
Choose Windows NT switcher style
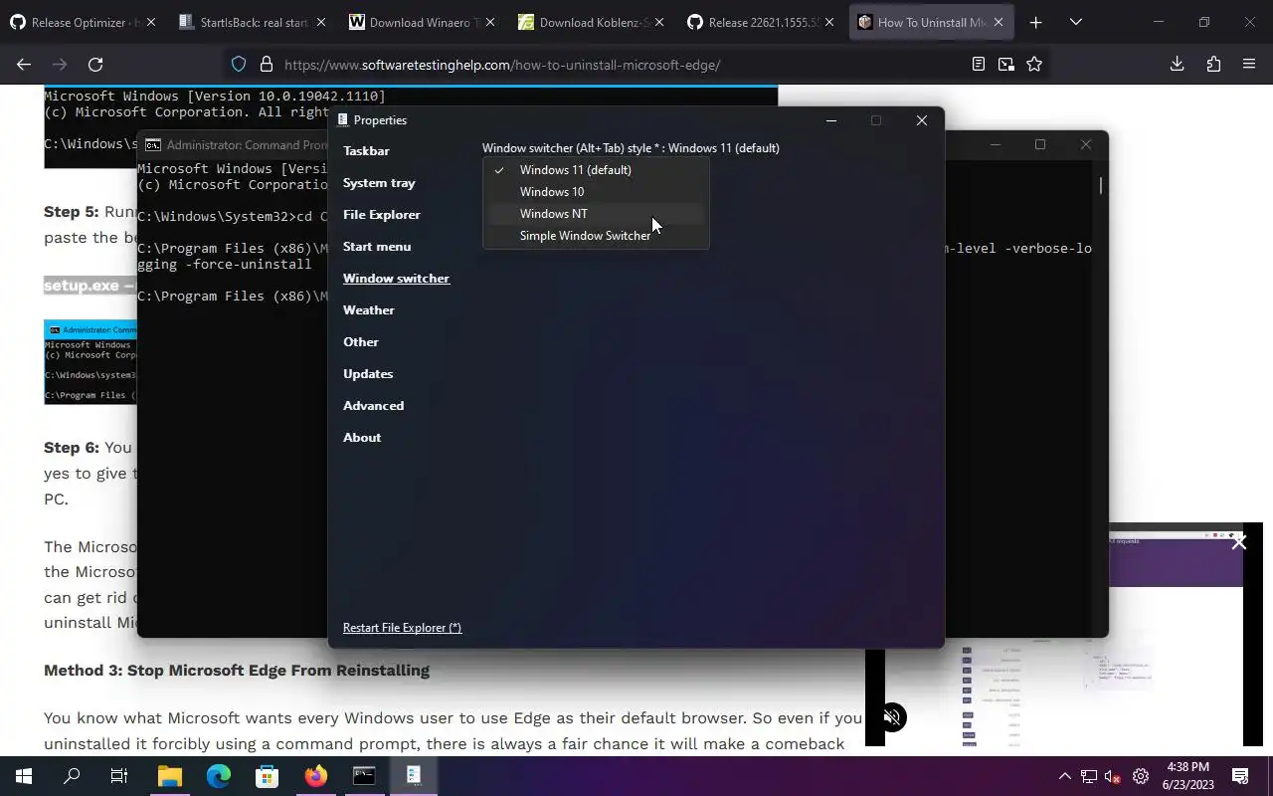coord(596,214)
